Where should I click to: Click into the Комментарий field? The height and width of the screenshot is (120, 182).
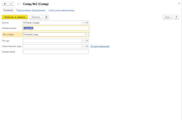tap(56, 52)
